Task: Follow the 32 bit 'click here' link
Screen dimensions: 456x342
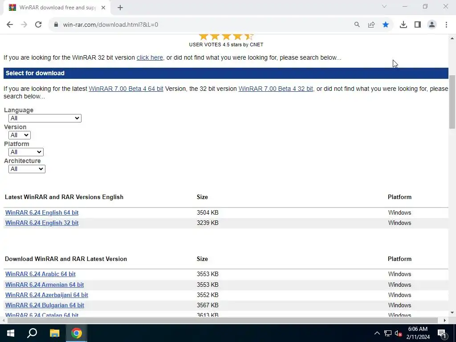Action: click(x=150, y=57)
